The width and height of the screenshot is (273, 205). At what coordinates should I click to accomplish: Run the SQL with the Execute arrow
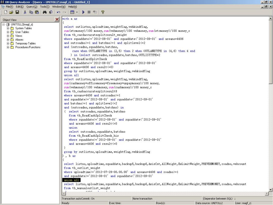click(x=83, y=12)
